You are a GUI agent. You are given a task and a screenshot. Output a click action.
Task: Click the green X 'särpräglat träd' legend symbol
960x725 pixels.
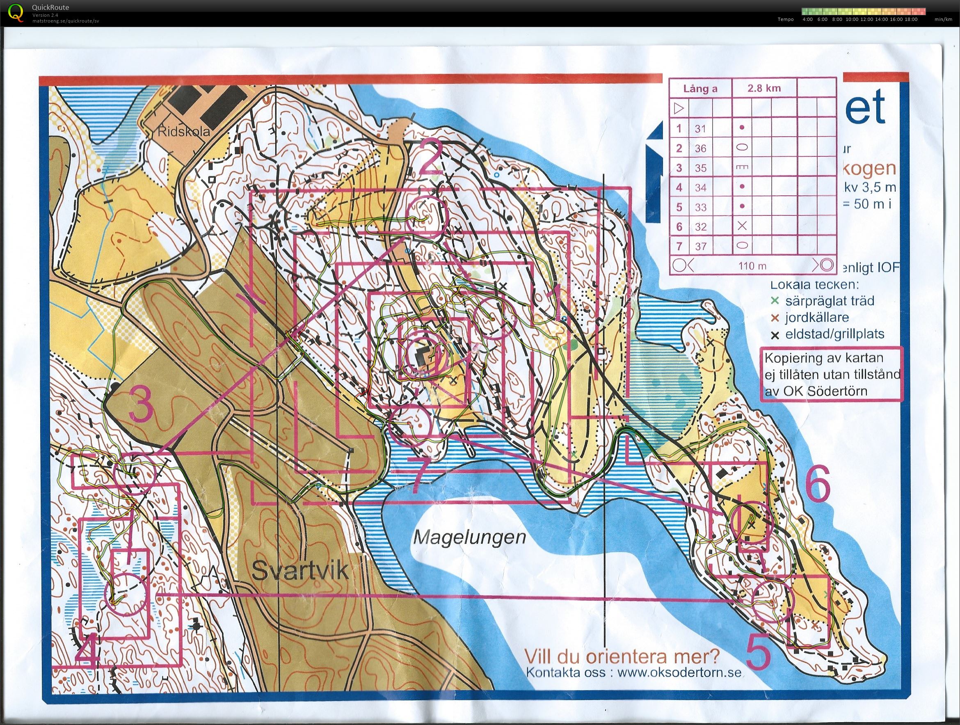[x=775, y=300]
